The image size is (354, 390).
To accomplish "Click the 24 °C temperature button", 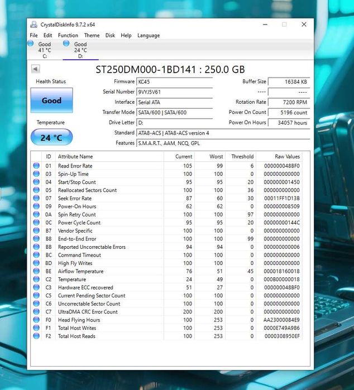I will click(51, 137).
